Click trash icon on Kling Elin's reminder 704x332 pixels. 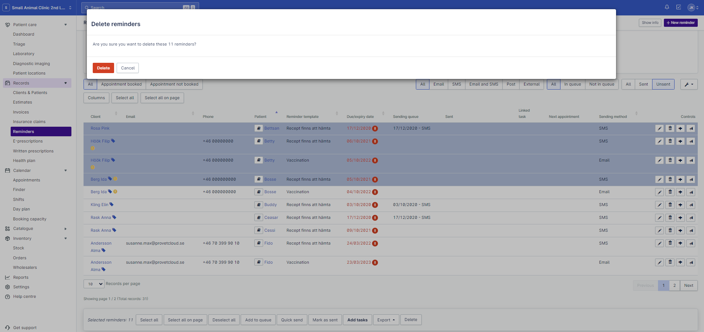[670, 205]
